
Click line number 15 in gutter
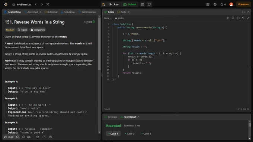108,70
